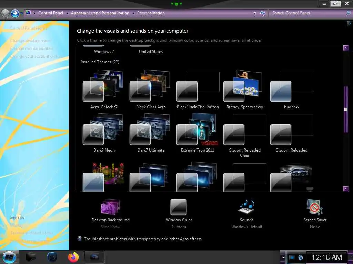The width and height of the screenshot is (353, 264).
Task: Click the help icon at top right
Action: (349, 24)
